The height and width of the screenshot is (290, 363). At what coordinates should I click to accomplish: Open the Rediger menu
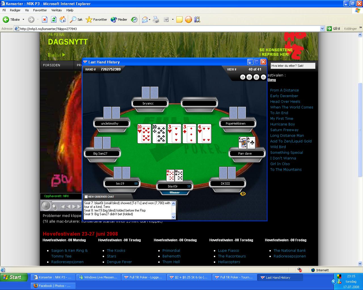point(15,10)
